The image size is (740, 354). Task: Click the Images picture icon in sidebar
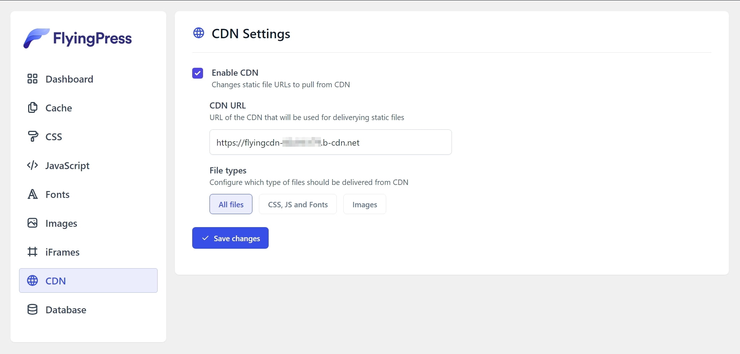[x=32, y=223]
